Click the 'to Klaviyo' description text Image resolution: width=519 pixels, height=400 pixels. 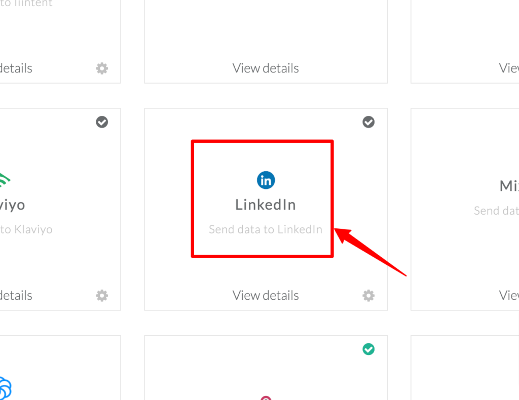tap(26, 229)
